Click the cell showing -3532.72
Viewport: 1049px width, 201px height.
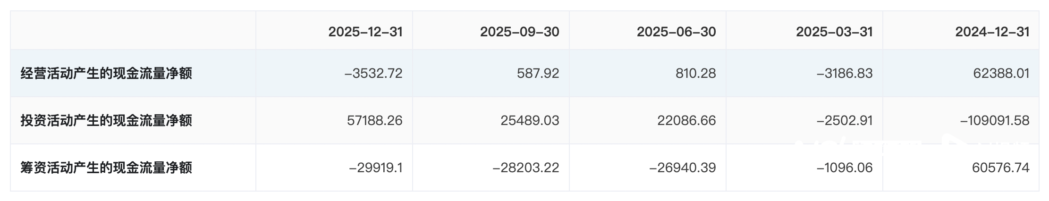point(373,74)
